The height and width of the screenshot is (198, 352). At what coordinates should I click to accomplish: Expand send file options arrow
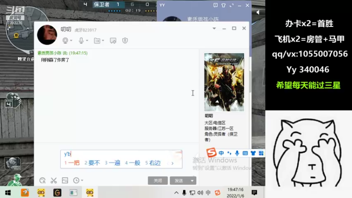tap(103, 40)
